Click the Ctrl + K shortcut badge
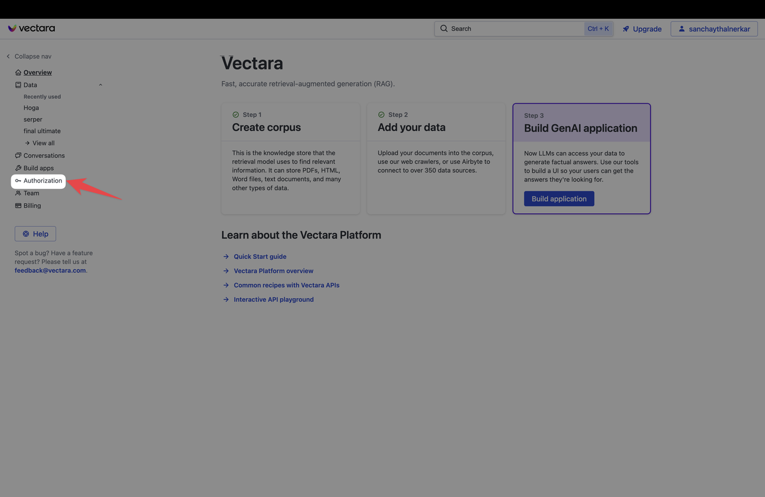 coord(598,29)
